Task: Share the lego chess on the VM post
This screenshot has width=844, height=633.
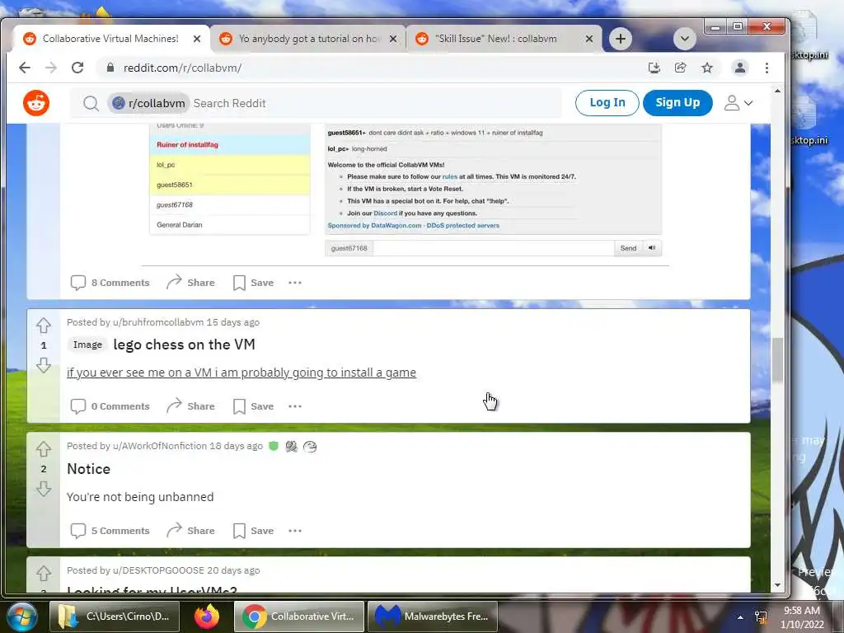Action: [x=190, y=406]
